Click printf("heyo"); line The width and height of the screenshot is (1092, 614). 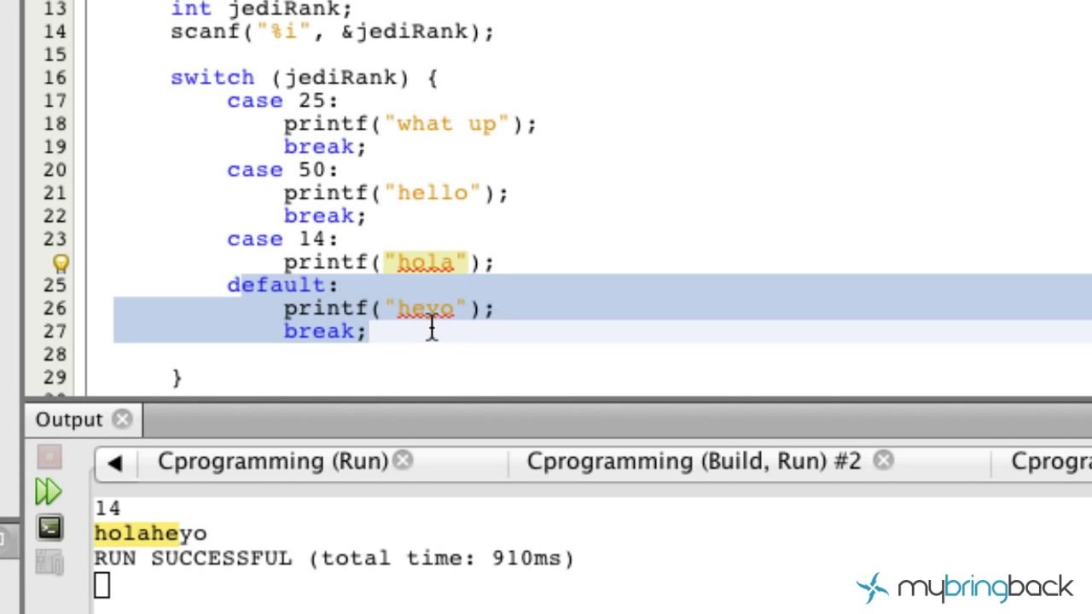(389, 308)
